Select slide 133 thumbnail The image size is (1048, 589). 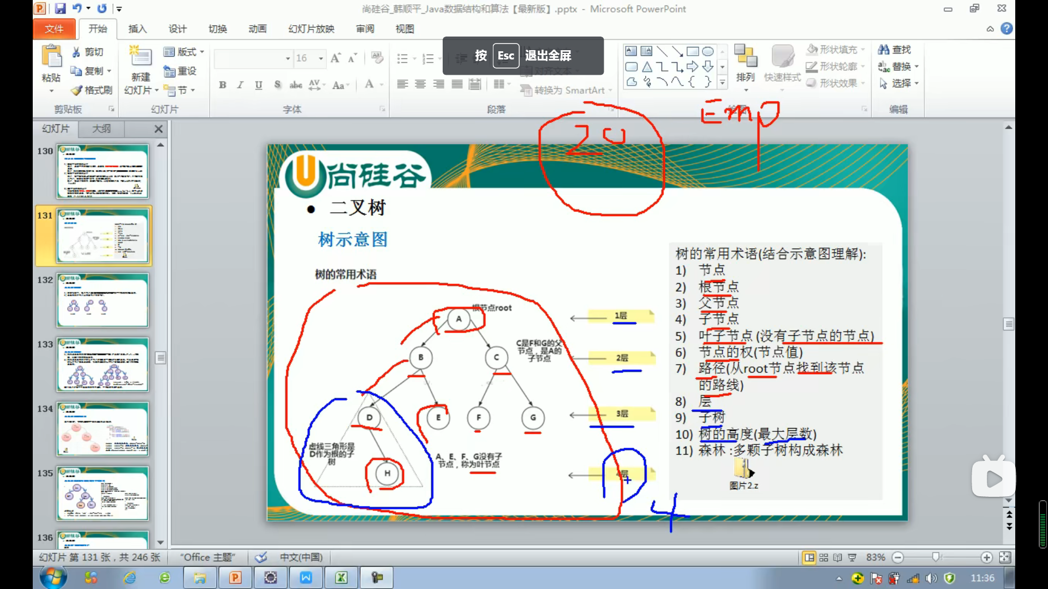(102, 364)
